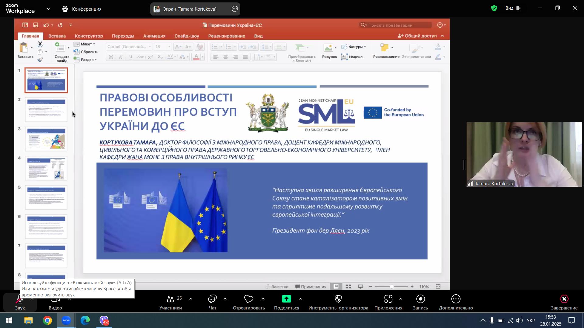Click the Надпись text box button

[x=353, y=57]
